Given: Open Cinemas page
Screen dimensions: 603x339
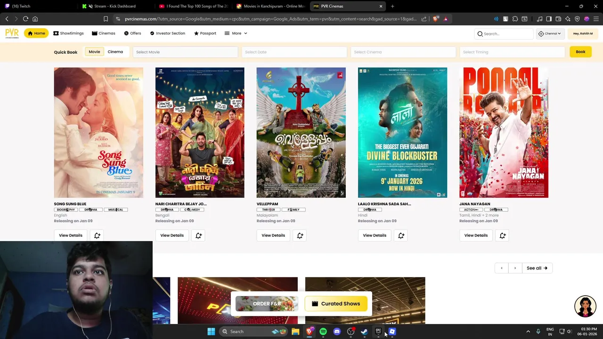Looking at the screenshot, I should click(103, 33).
